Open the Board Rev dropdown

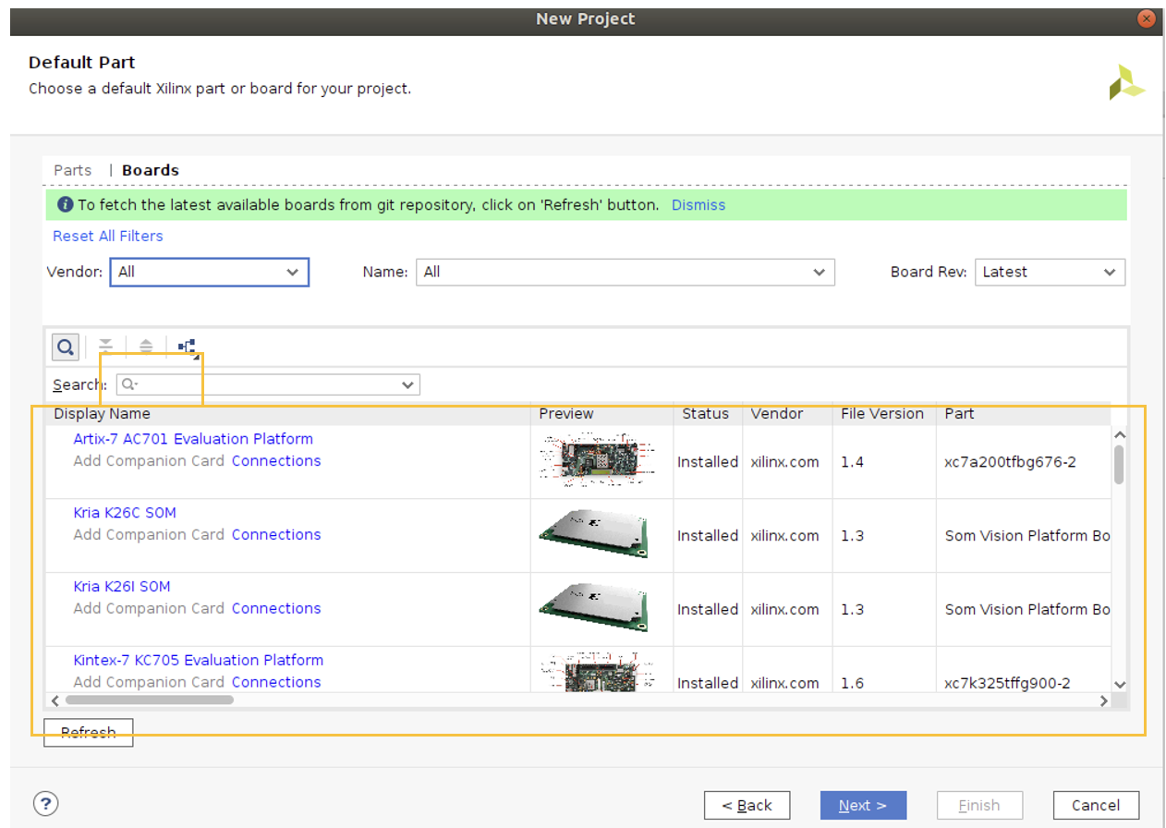point(1050,272)
